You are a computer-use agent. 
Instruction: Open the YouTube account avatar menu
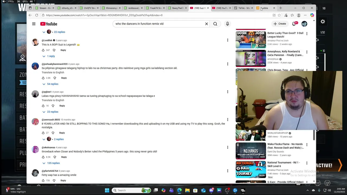tap(304, 24)
